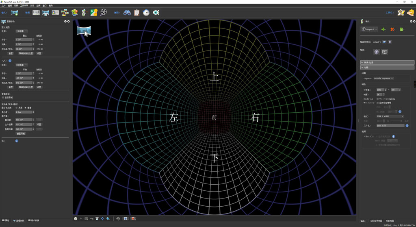Image resolution: width=416 pixels, height=227 pixels.
Task: Click 设置 button beside 立体投影 270.00°
Action: 39,124
